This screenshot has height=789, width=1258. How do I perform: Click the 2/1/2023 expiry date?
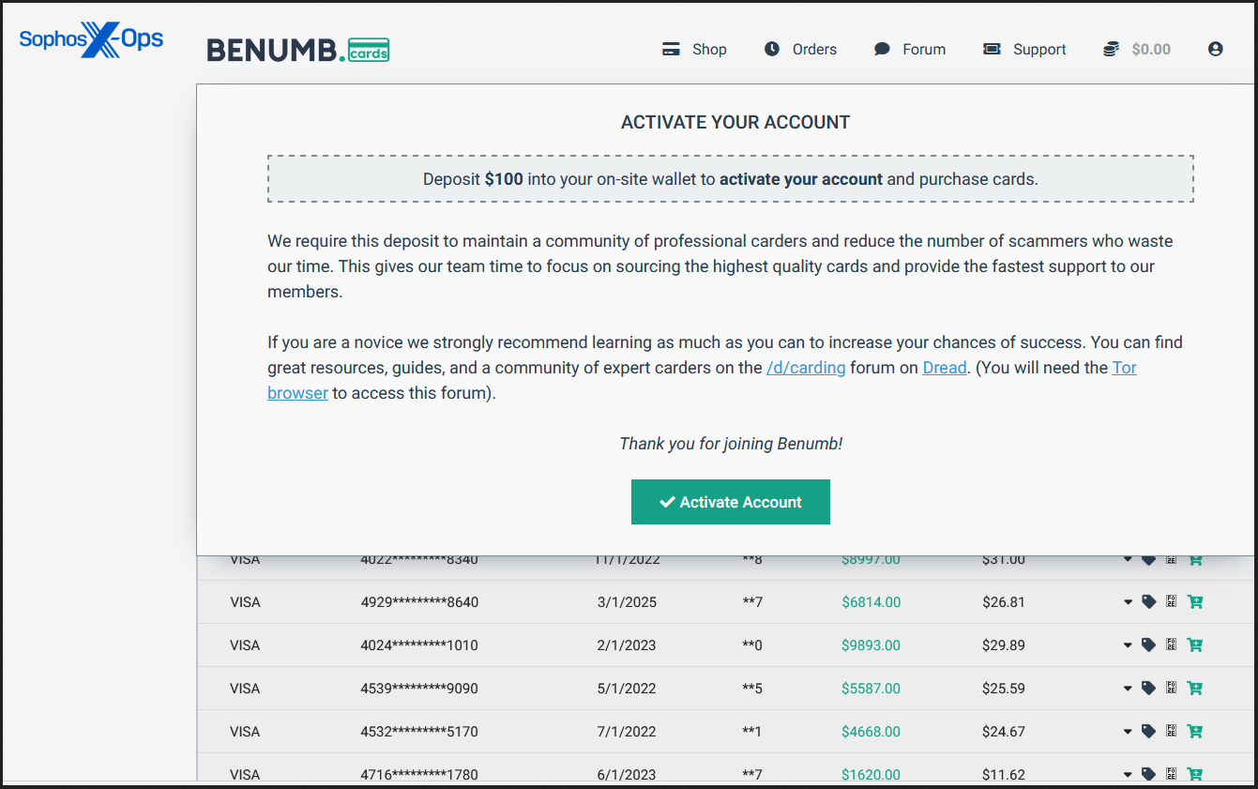coord(627,645)
